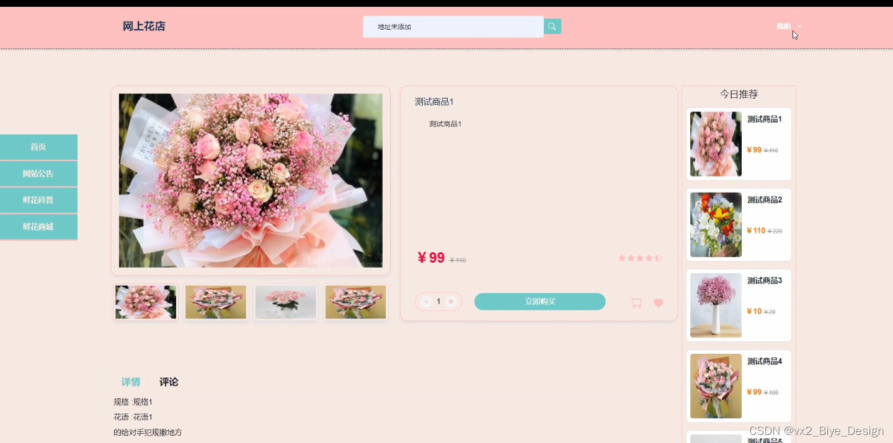The width and height of the screenshot is (893, 443).
Task: Select the fourth product thumbnail
Action: (x=355, y=302)
